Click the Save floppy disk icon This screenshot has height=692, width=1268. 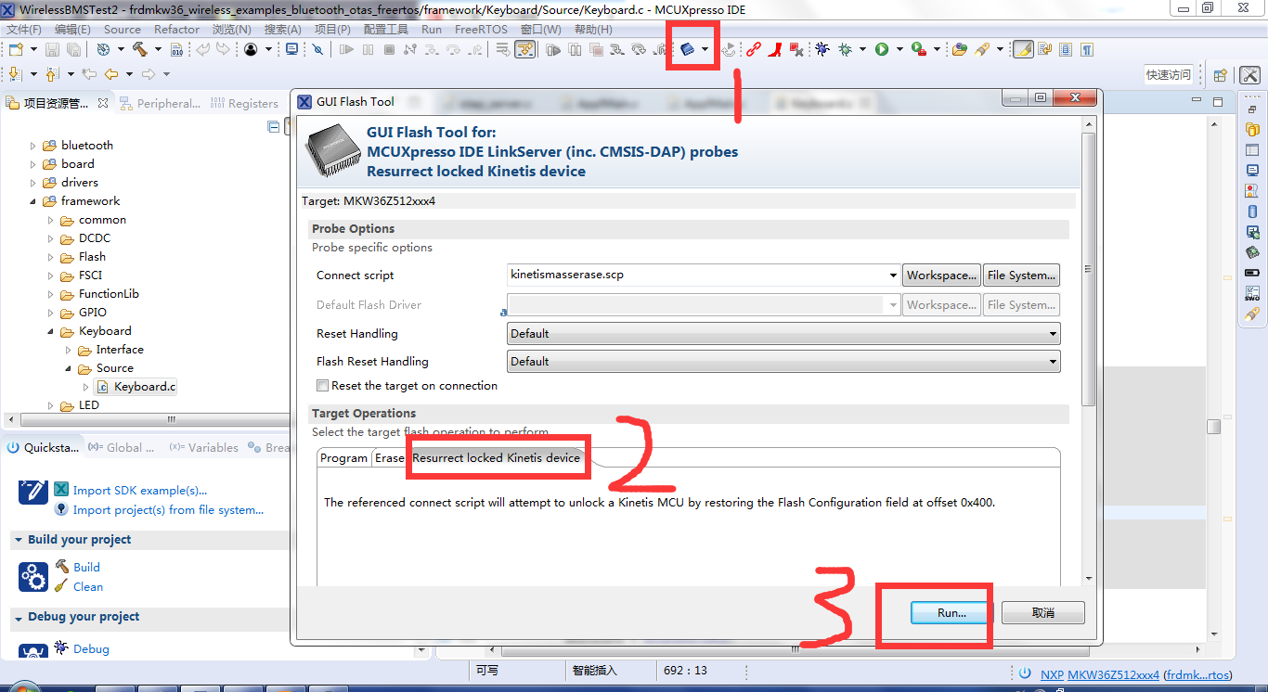52,48
